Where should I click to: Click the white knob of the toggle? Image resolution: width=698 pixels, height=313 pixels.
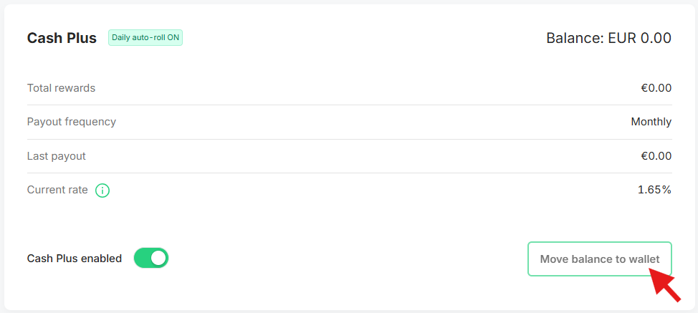158,259
